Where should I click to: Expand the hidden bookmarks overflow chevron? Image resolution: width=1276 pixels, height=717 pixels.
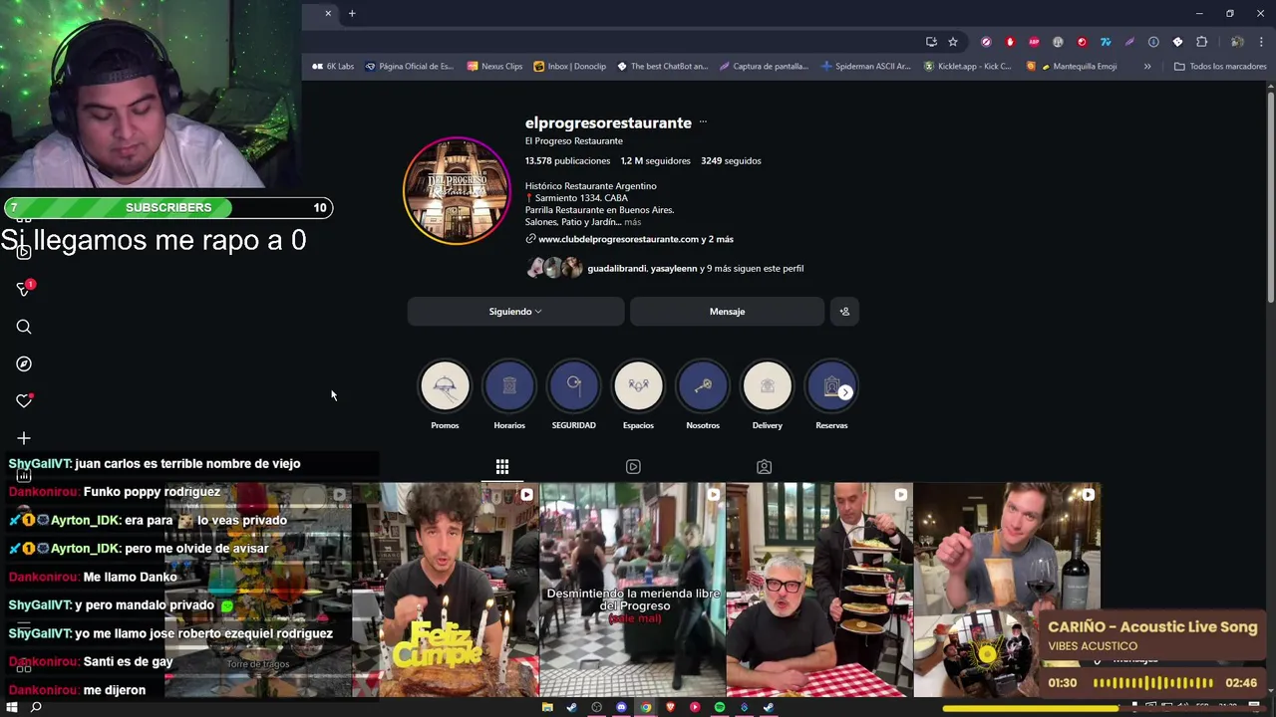(x=1147, y=67)
